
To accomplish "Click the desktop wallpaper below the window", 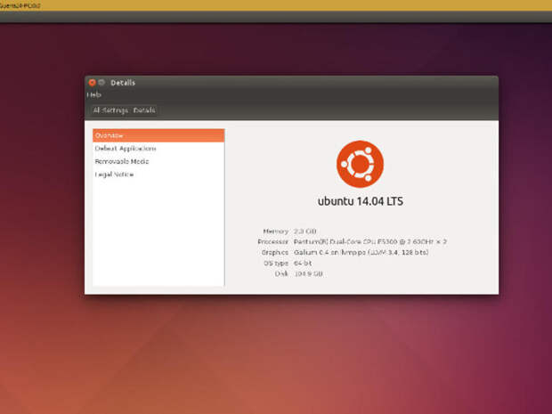I will tap(294, 356).
